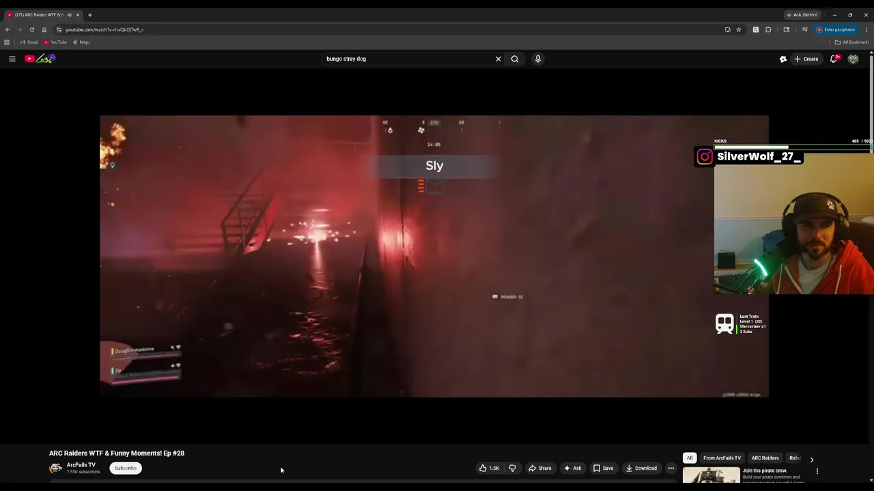Subscribe to ArcFails TV

click(126, 468)
